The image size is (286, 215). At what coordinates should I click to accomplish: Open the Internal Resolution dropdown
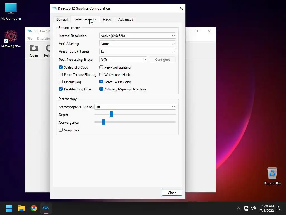click(x=137, y=36)
